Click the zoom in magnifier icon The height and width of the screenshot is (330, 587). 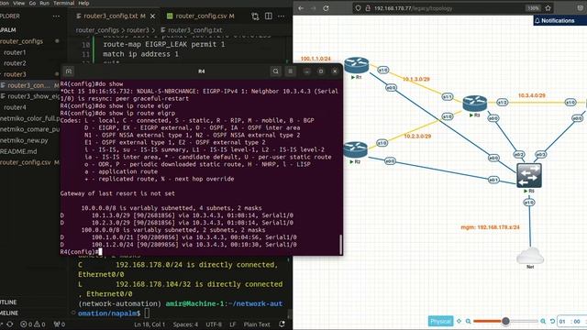point(543,321)
